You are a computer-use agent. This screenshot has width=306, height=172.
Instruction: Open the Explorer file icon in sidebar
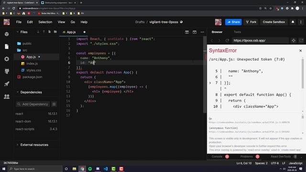coord(7,46)
